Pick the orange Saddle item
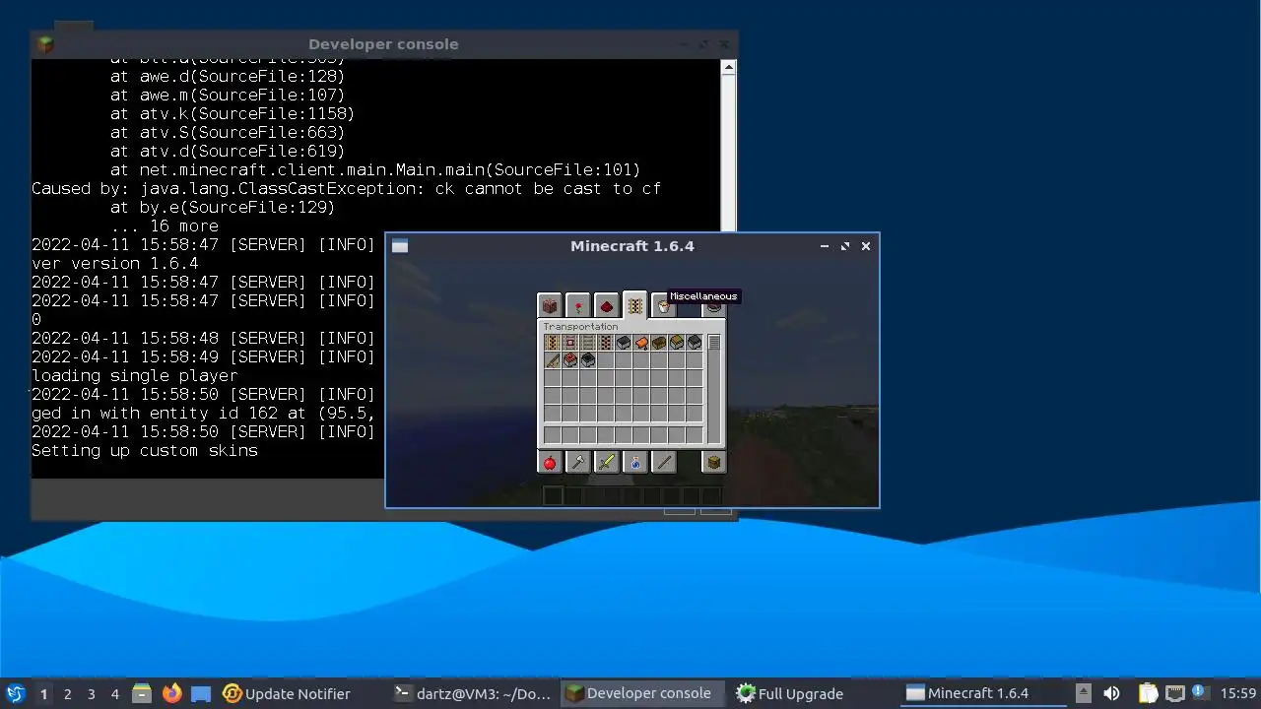The image size is (1261, 709). tap(641, 343)
